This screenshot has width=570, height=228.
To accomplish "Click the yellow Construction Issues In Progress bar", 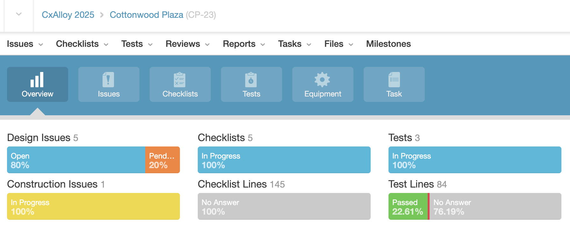I will tap(93, 206).
